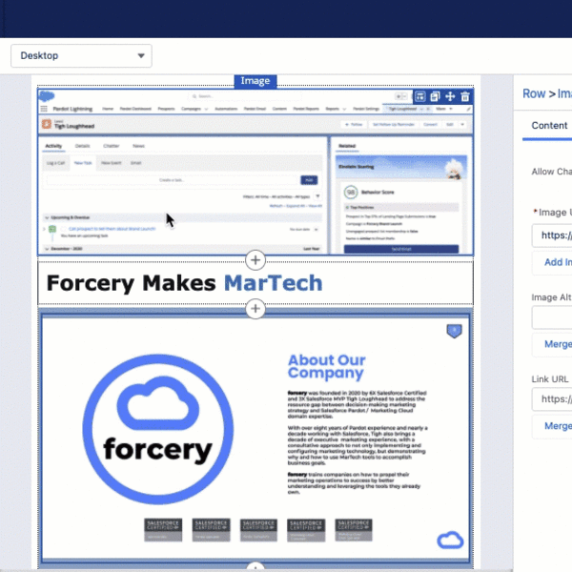Click the Row breadcrumb link

tap(534, 93)
